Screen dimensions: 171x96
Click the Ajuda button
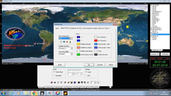click(60, 65)
